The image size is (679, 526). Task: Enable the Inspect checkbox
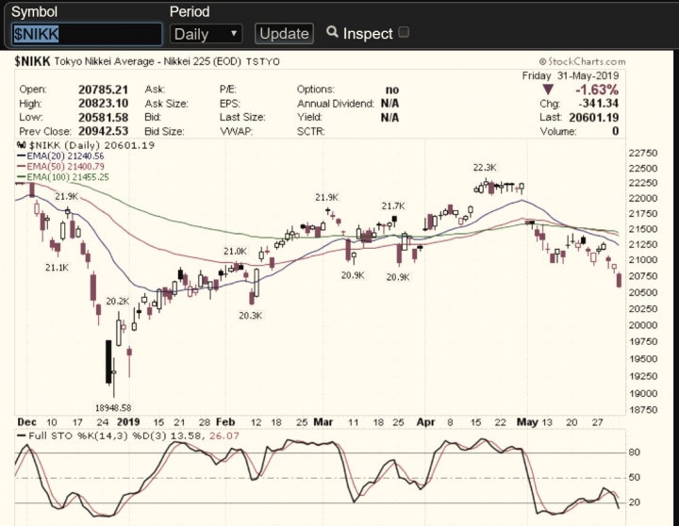pos(404,32)
